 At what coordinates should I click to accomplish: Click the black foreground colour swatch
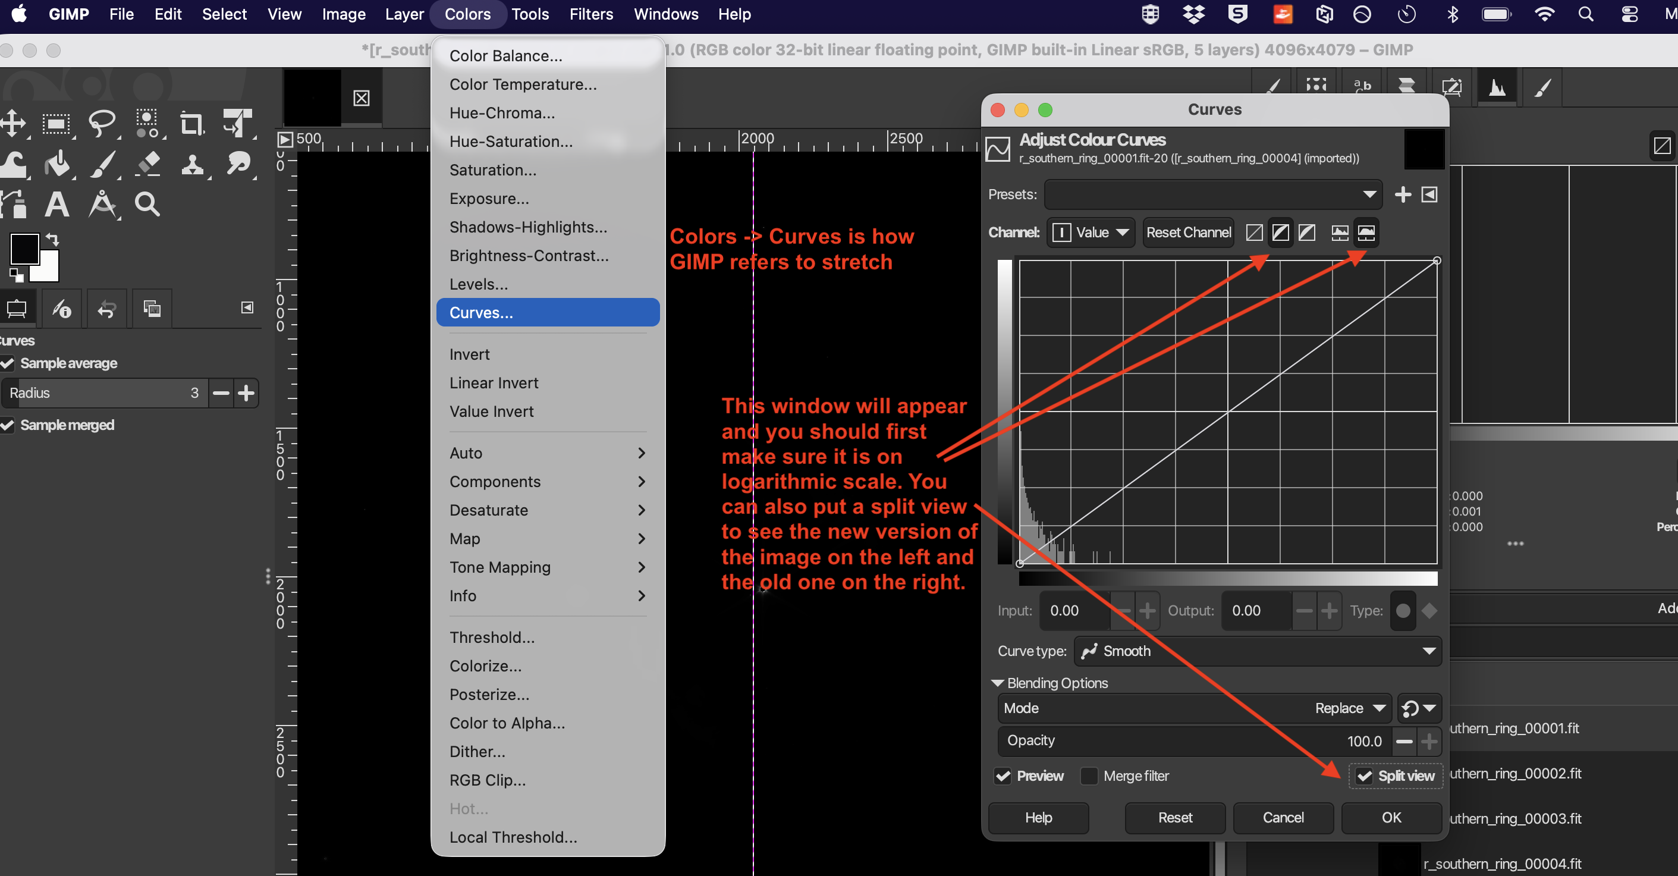tap(24, 249)
